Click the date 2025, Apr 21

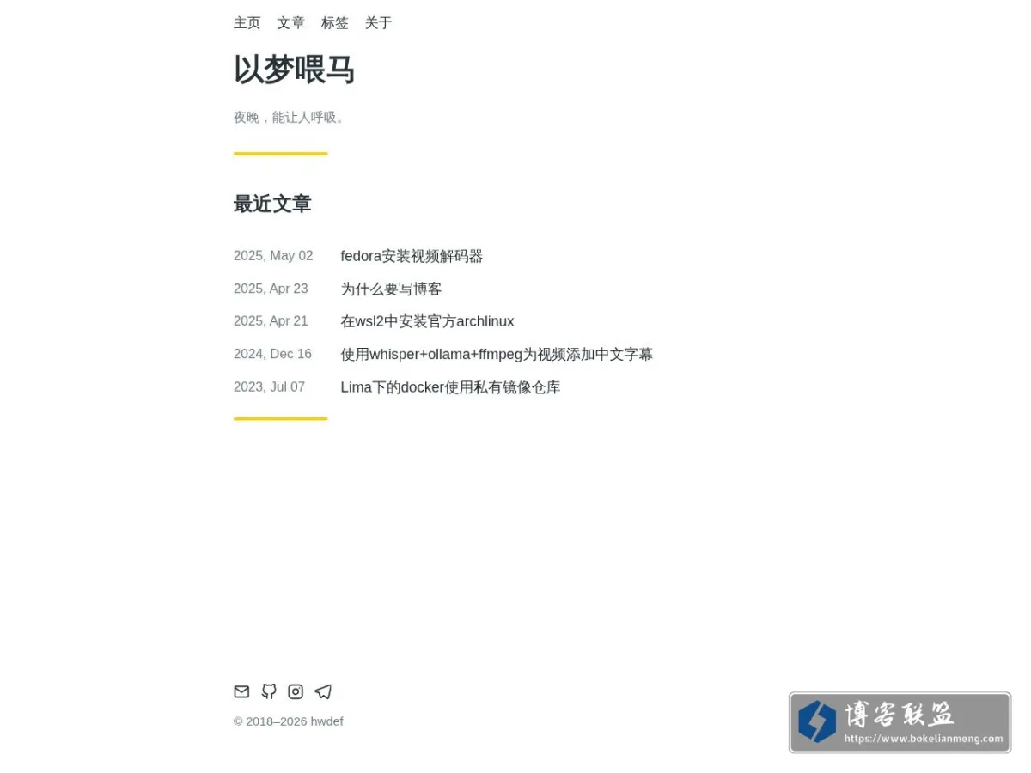click(271, 321)
